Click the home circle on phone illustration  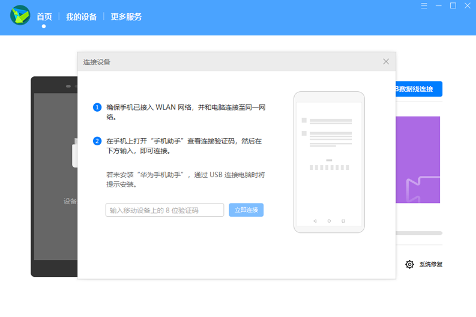tap(329, 221)
